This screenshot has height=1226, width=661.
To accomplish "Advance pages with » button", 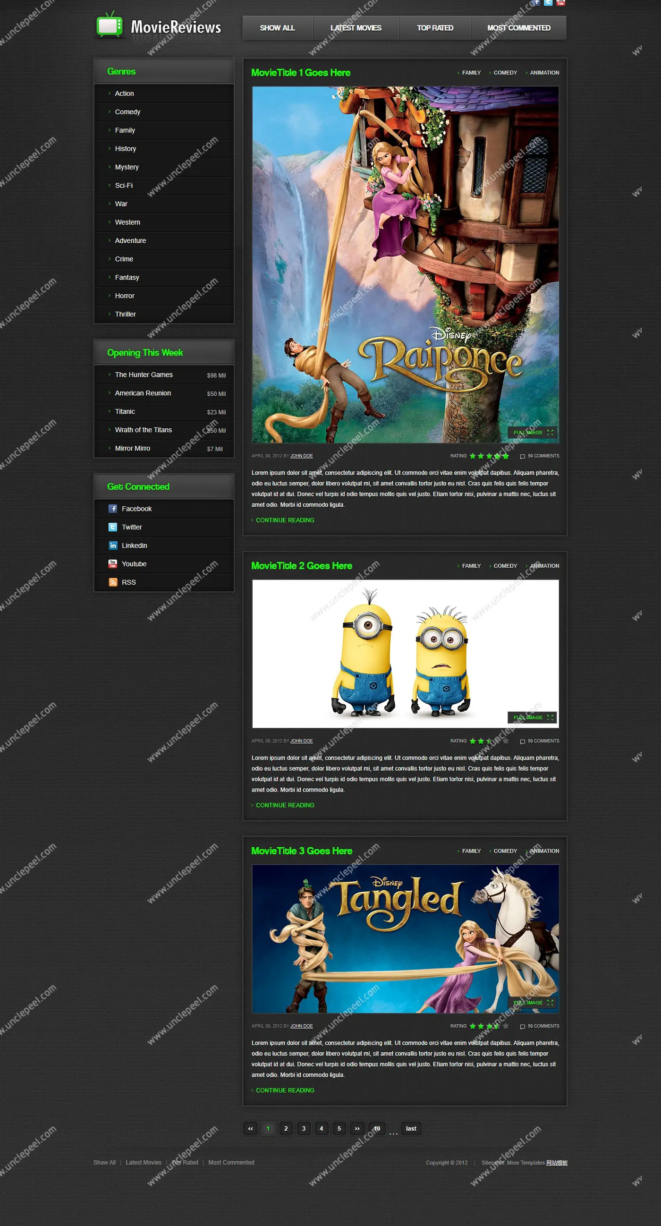I will click(357, 1129).
